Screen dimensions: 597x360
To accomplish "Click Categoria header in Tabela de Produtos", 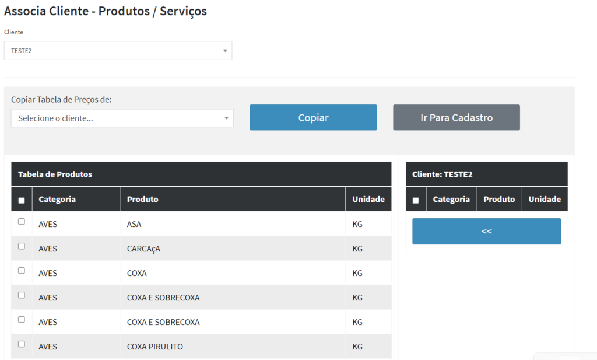I will pos(57,200).
